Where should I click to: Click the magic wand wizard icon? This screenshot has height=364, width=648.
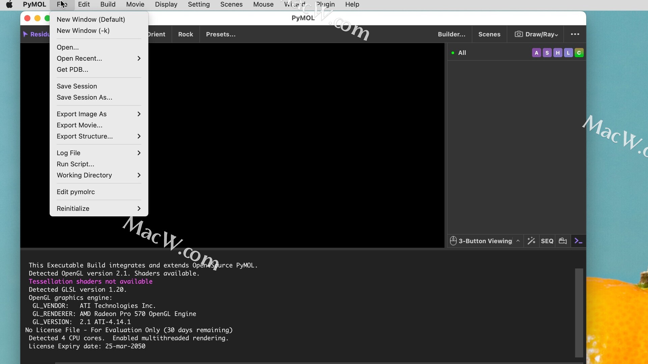(x=531, y=241)
